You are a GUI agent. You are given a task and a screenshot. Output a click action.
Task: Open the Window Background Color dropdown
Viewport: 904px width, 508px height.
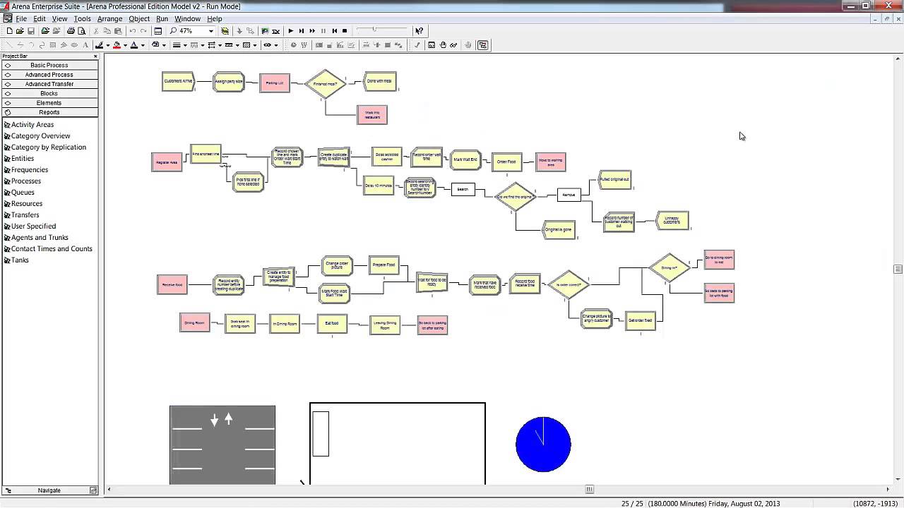pyautogui.click(x=164, y=45)
